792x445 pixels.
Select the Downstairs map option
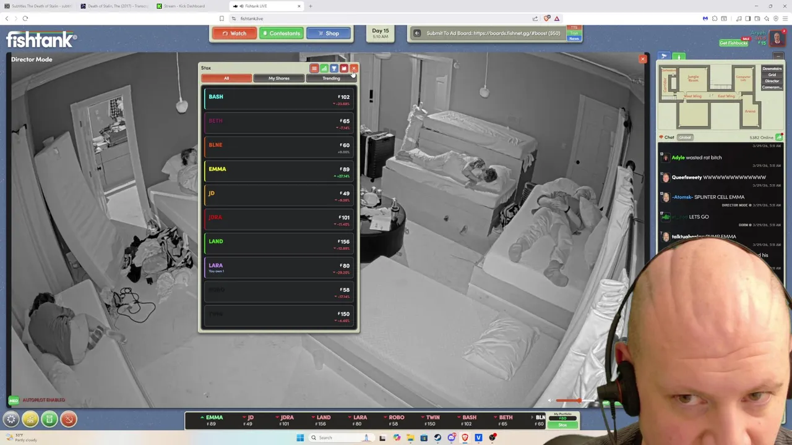(x=772, y=69)
